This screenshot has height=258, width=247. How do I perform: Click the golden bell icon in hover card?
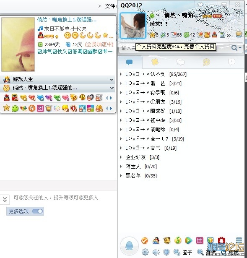point(74,97)
